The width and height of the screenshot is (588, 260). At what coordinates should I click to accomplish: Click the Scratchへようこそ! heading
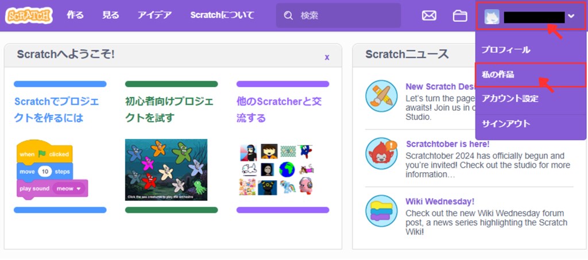pyautogui.click(x=65, y=55)
